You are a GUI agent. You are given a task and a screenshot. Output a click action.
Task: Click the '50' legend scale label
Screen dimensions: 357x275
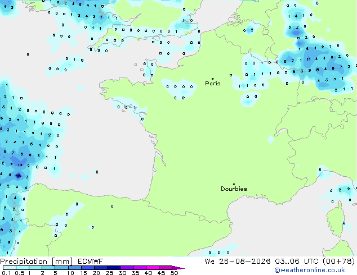click(x=174, y=273)
